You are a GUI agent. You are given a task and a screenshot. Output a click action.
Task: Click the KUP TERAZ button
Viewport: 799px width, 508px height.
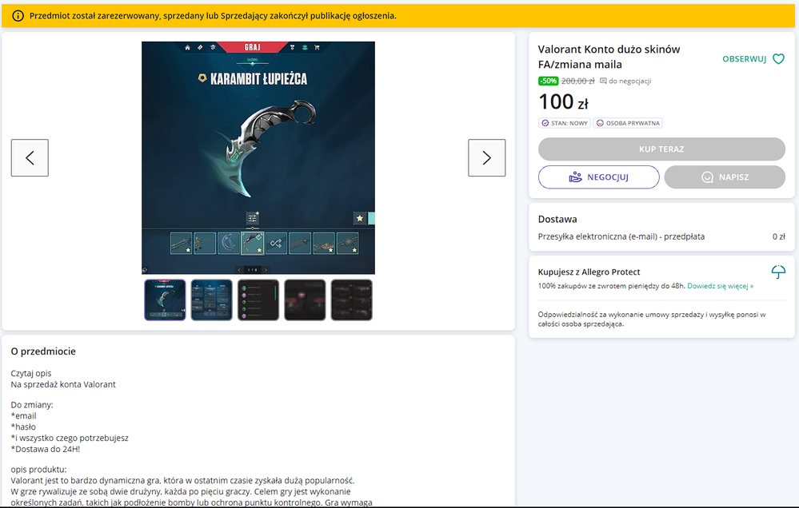point(661,149)
